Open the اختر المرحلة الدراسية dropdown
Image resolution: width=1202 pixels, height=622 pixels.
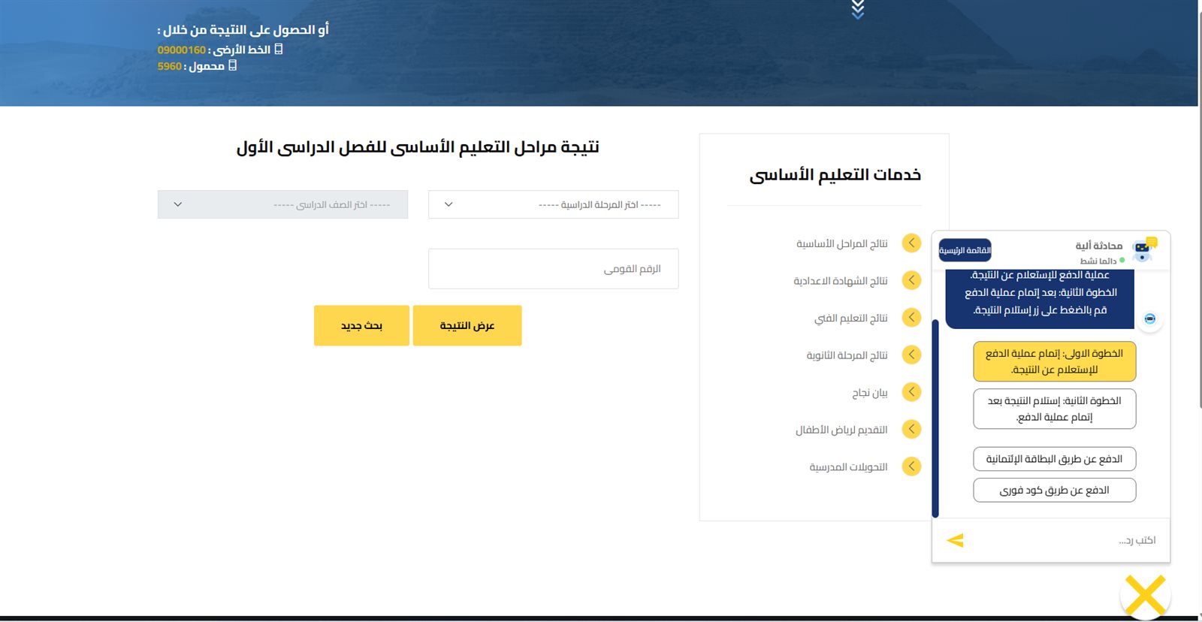coord(553,204)
